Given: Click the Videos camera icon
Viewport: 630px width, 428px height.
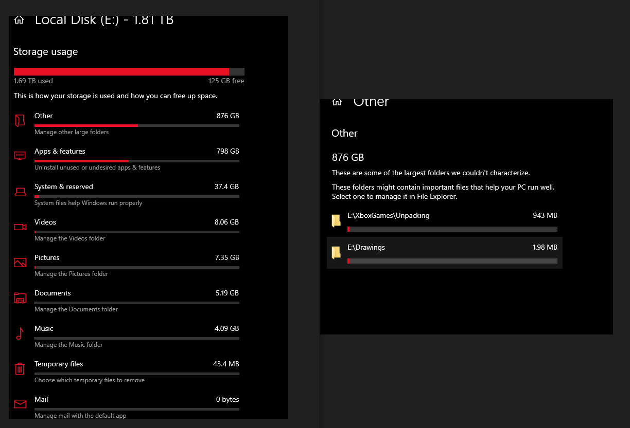Looking at the screenshot, I should tap(20, 227).
